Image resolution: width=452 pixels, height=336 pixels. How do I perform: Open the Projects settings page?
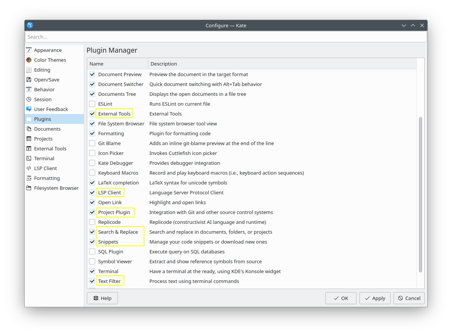pos(43,139)
